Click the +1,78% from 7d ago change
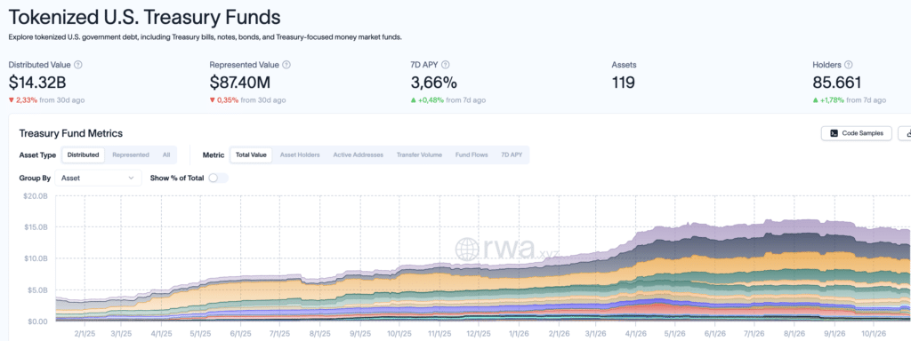The height and width of the screenshot is (341, 911). tap(850, 100)
